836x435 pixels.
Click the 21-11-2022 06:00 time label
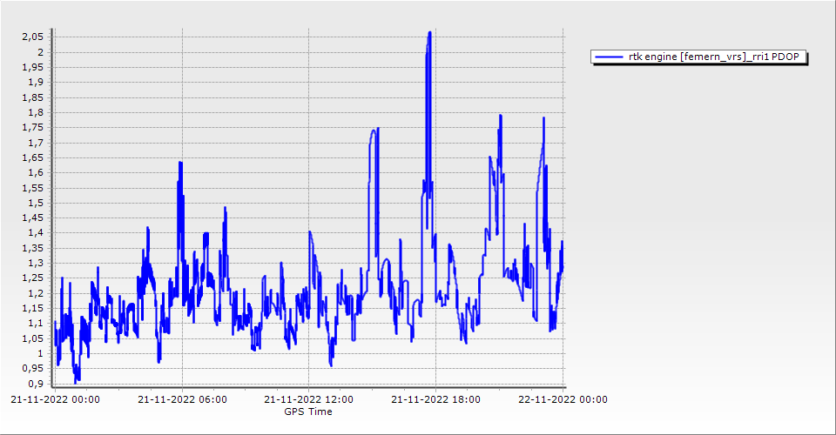182,400
